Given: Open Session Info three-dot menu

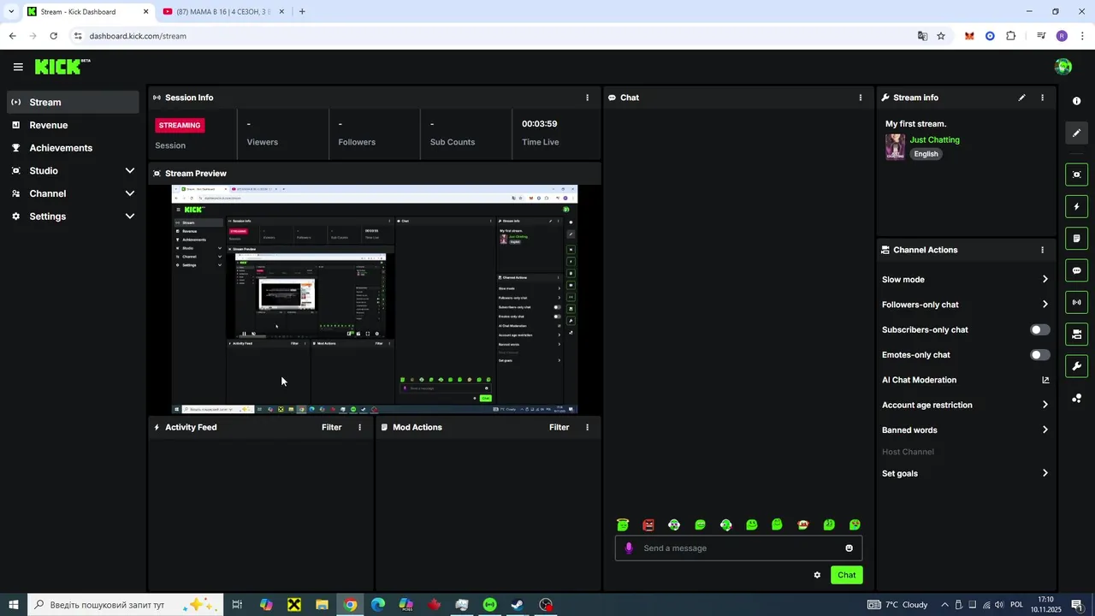Looking at the screenshot, I should point(587,98).
